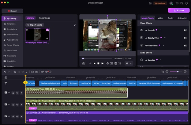Enter fullscreen preview mode
191x125 pixels.
coord(120,63)
